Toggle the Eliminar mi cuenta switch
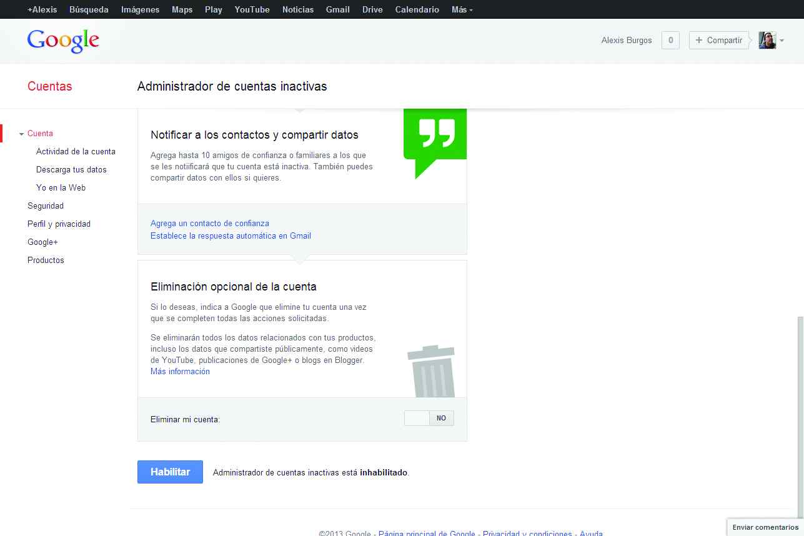This screenshot has height=536, width=804. pos(429,419)
